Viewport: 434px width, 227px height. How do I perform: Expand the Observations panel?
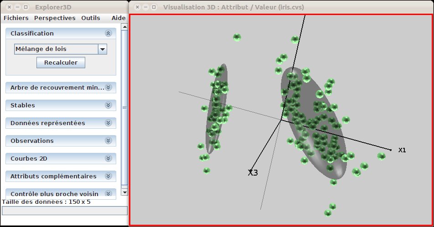pos(108,141)
